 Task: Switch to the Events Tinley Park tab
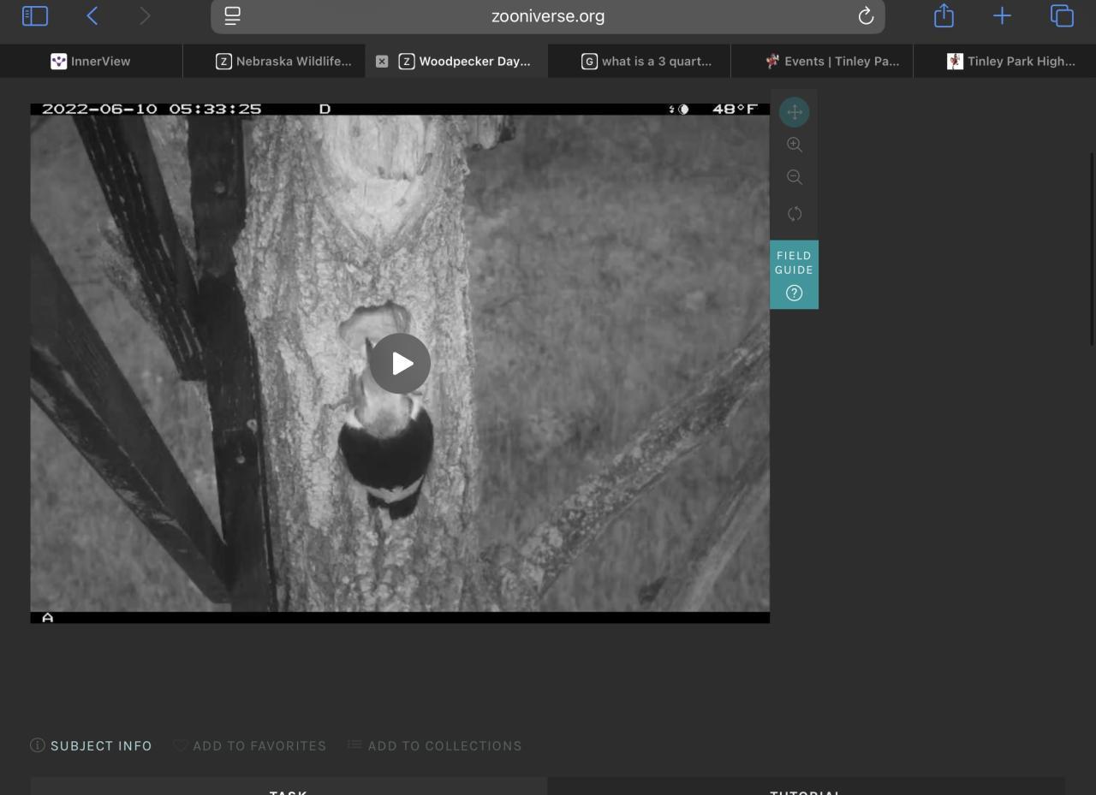point(822,61)
